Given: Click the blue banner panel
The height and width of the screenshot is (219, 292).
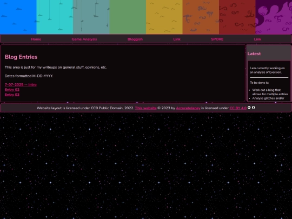Looking at the screenshot, I should pos(18,17).
